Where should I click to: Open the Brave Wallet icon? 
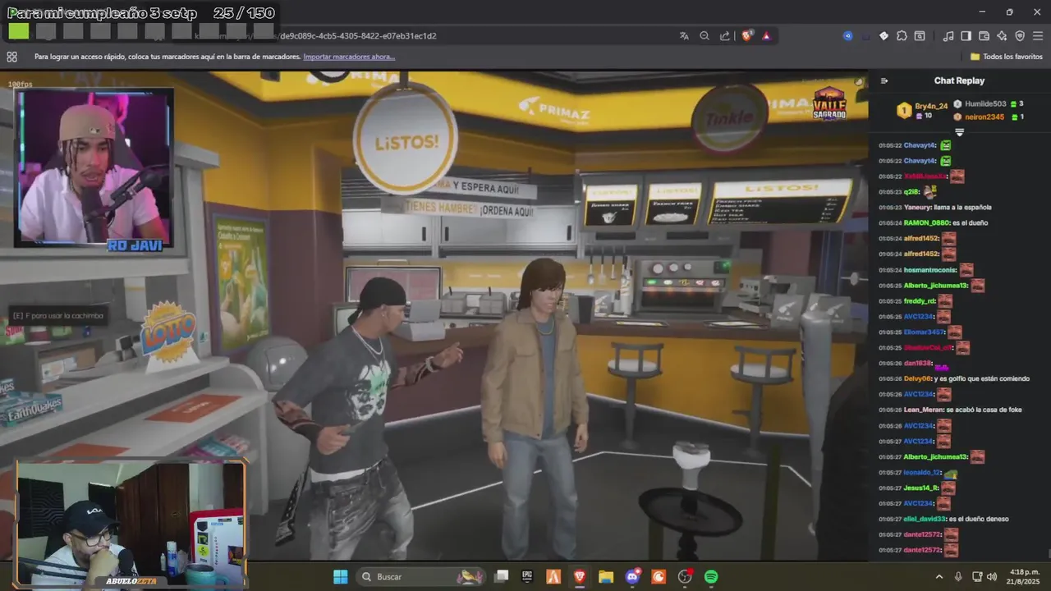[984, 36]
